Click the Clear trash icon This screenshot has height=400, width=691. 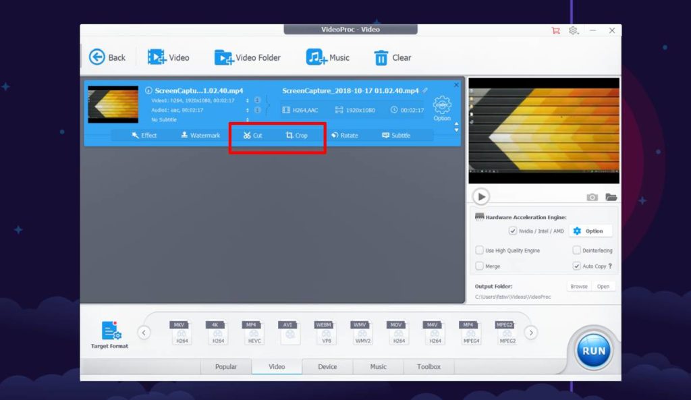(381, 57)
